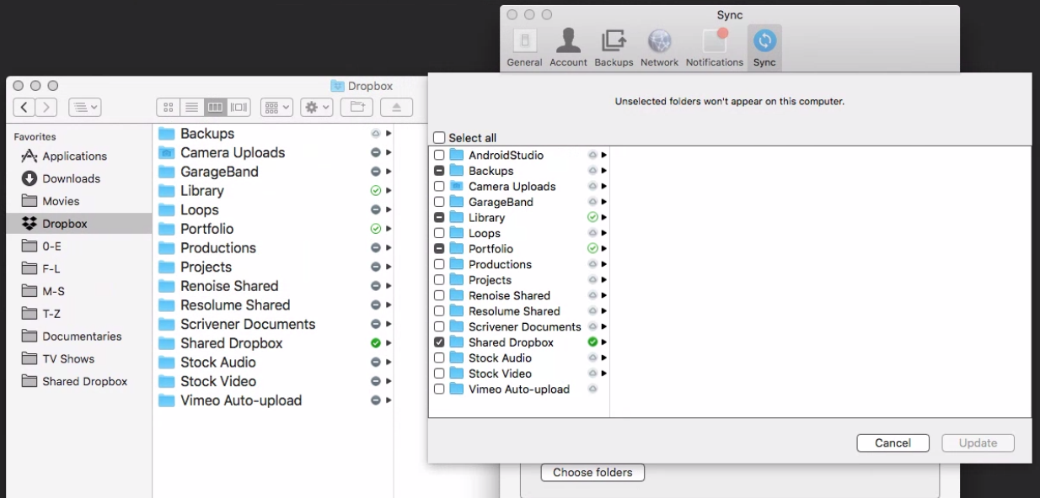This screenshot has height=498, width=1040.
Task: Check the Stock Video checkbox in sync list
Action: 439,373
